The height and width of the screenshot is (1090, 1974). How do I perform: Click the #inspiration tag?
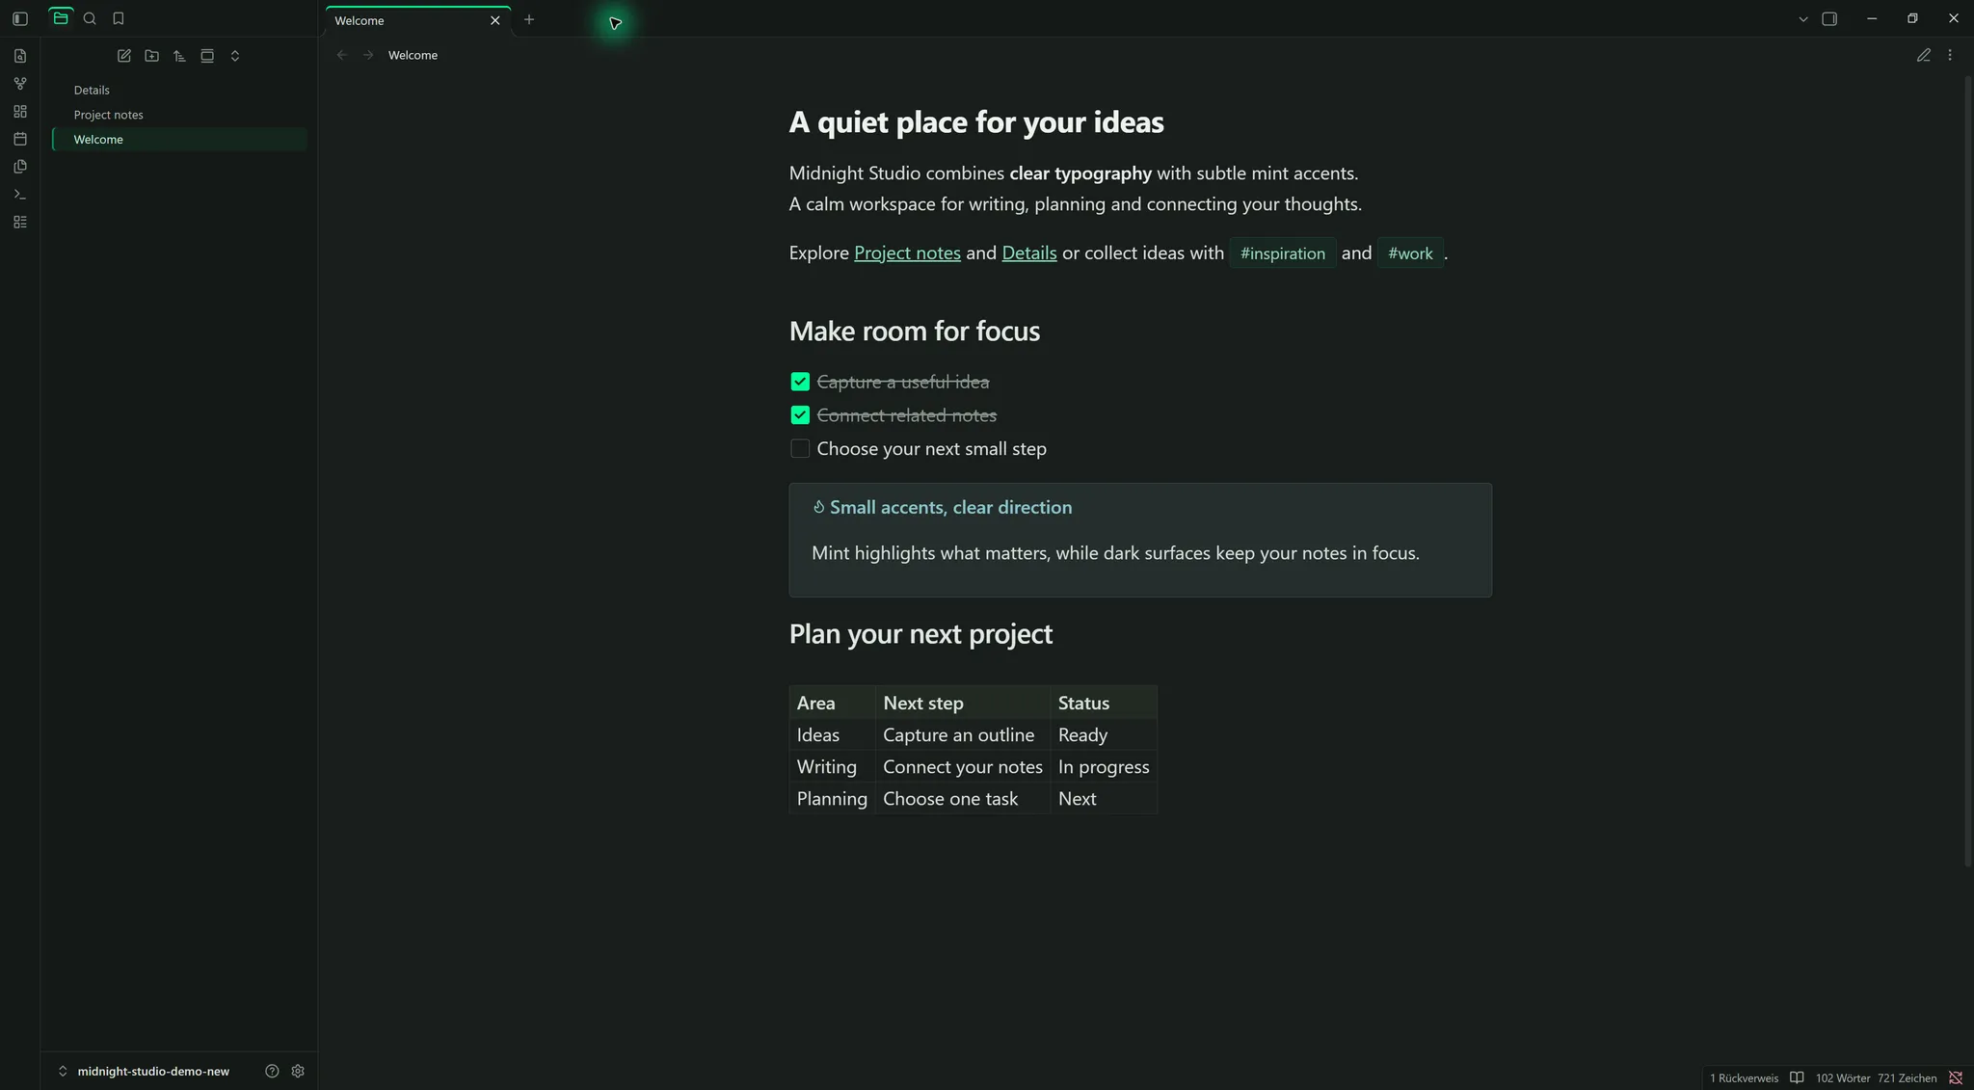(1282, 253)
